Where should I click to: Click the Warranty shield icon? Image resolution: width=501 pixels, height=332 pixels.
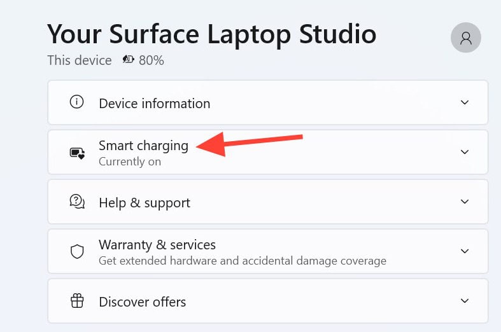[x=77, y=252]
